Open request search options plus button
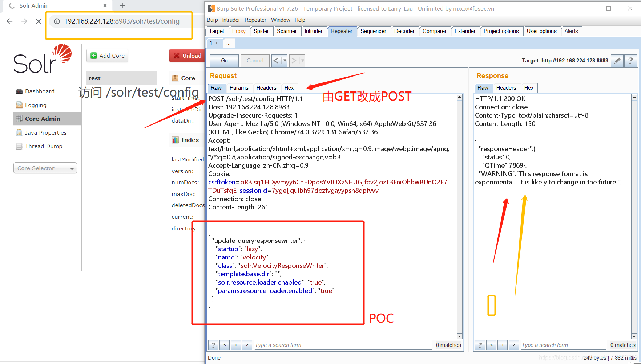 (236, 345)
